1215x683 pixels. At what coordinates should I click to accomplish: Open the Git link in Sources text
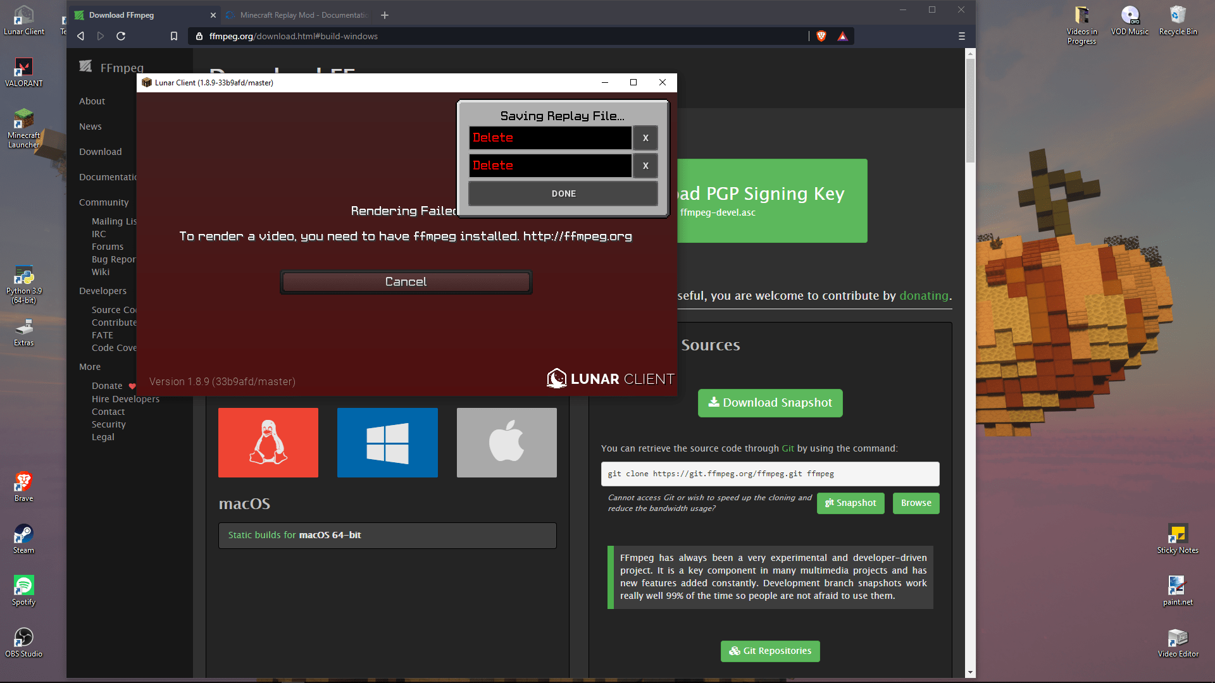point(788,448)
